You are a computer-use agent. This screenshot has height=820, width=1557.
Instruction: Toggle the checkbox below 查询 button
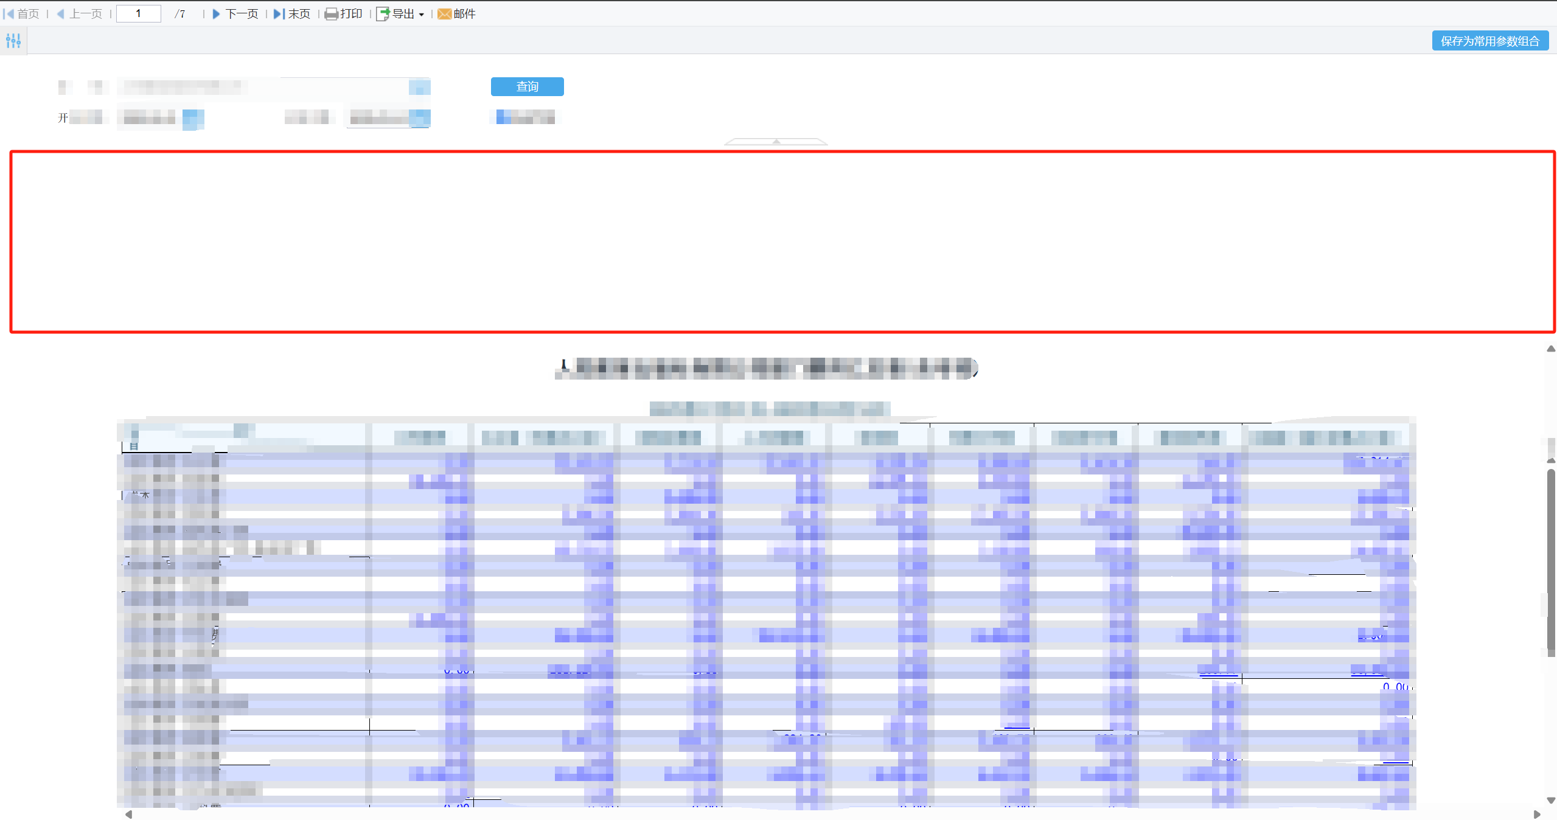[x=500, y=117]
